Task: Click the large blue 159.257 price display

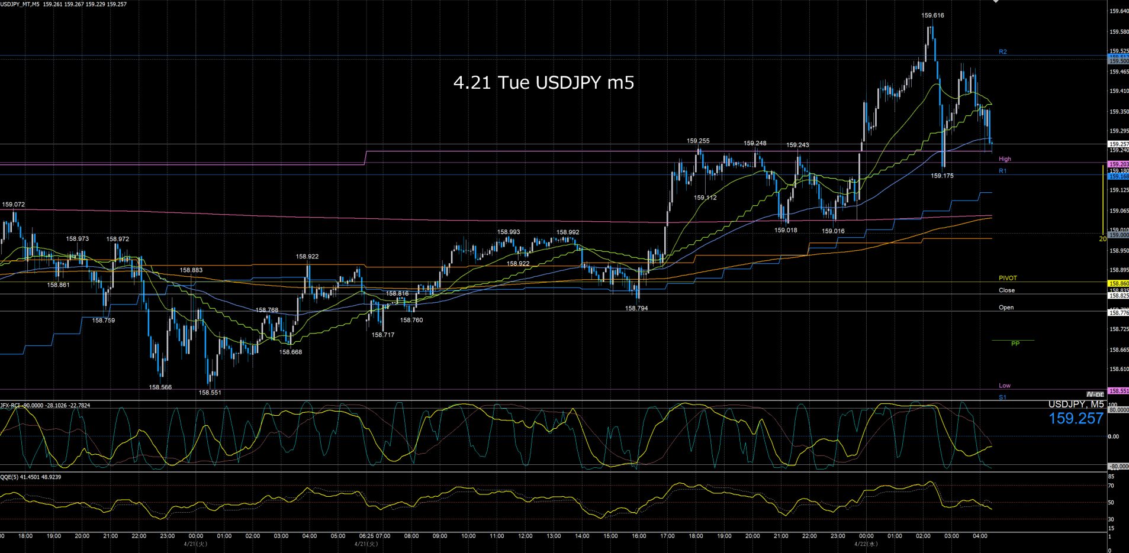Action: (x=1076, y=419)
